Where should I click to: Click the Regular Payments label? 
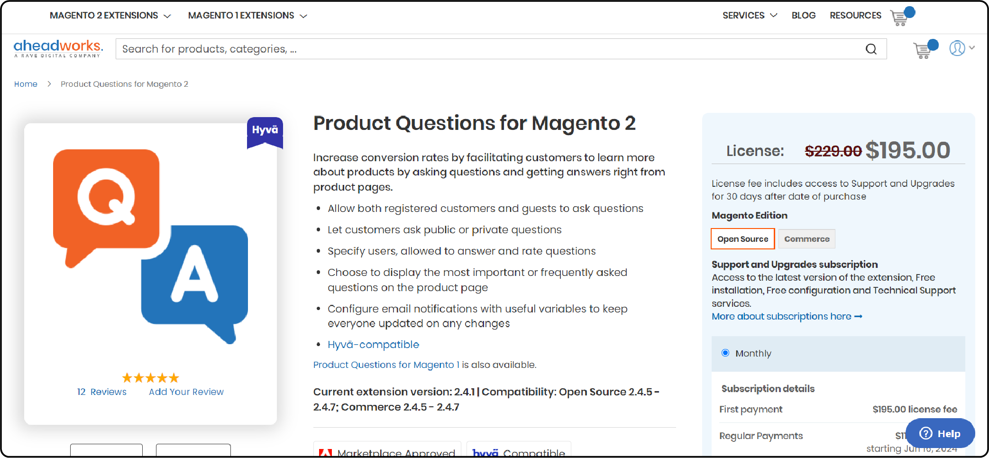point(760,436)
